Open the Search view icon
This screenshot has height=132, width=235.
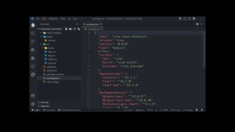[x=33, y=33]
